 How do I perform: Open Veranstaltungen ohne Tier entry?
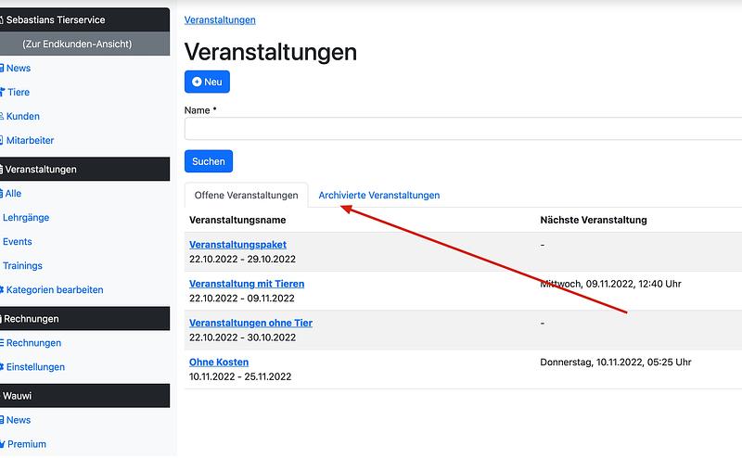point(250,323)
